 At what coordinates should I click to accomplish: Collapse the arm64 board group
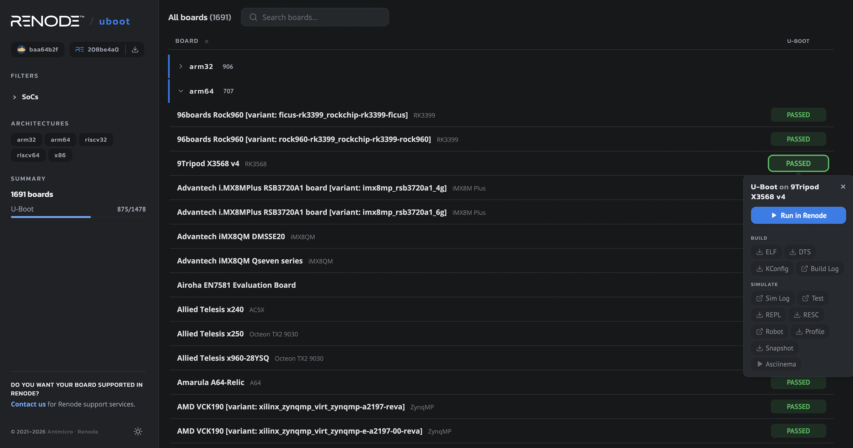coord(181,91)
